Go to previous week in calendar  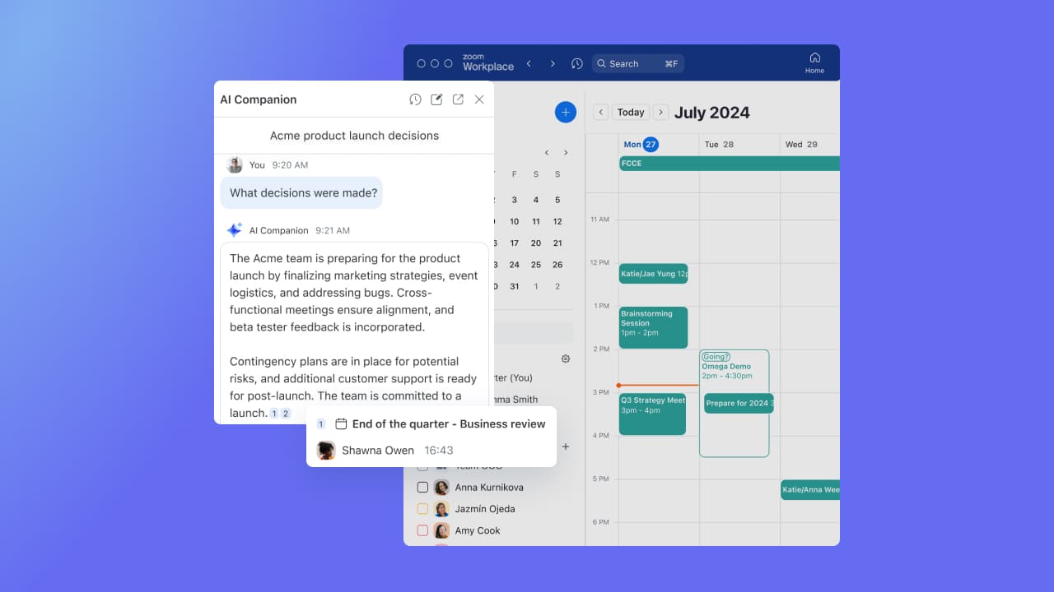coord(600,113)
